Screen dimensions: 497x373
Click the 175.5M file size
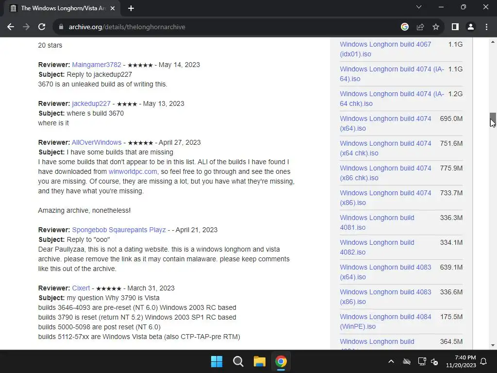[x=451, y=317]
